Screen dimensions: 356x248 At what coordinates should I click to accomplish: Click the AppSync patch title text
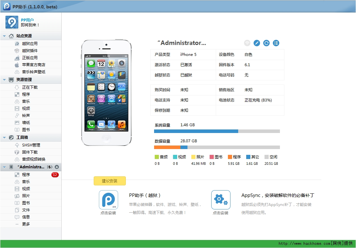pyautogui.click(x=278, y=195)
